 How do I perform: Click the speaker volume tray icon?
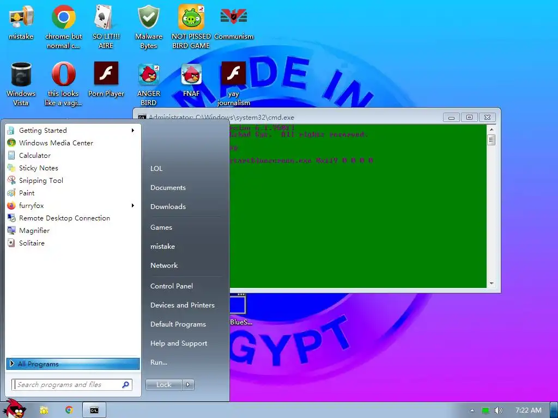point(498,410)
